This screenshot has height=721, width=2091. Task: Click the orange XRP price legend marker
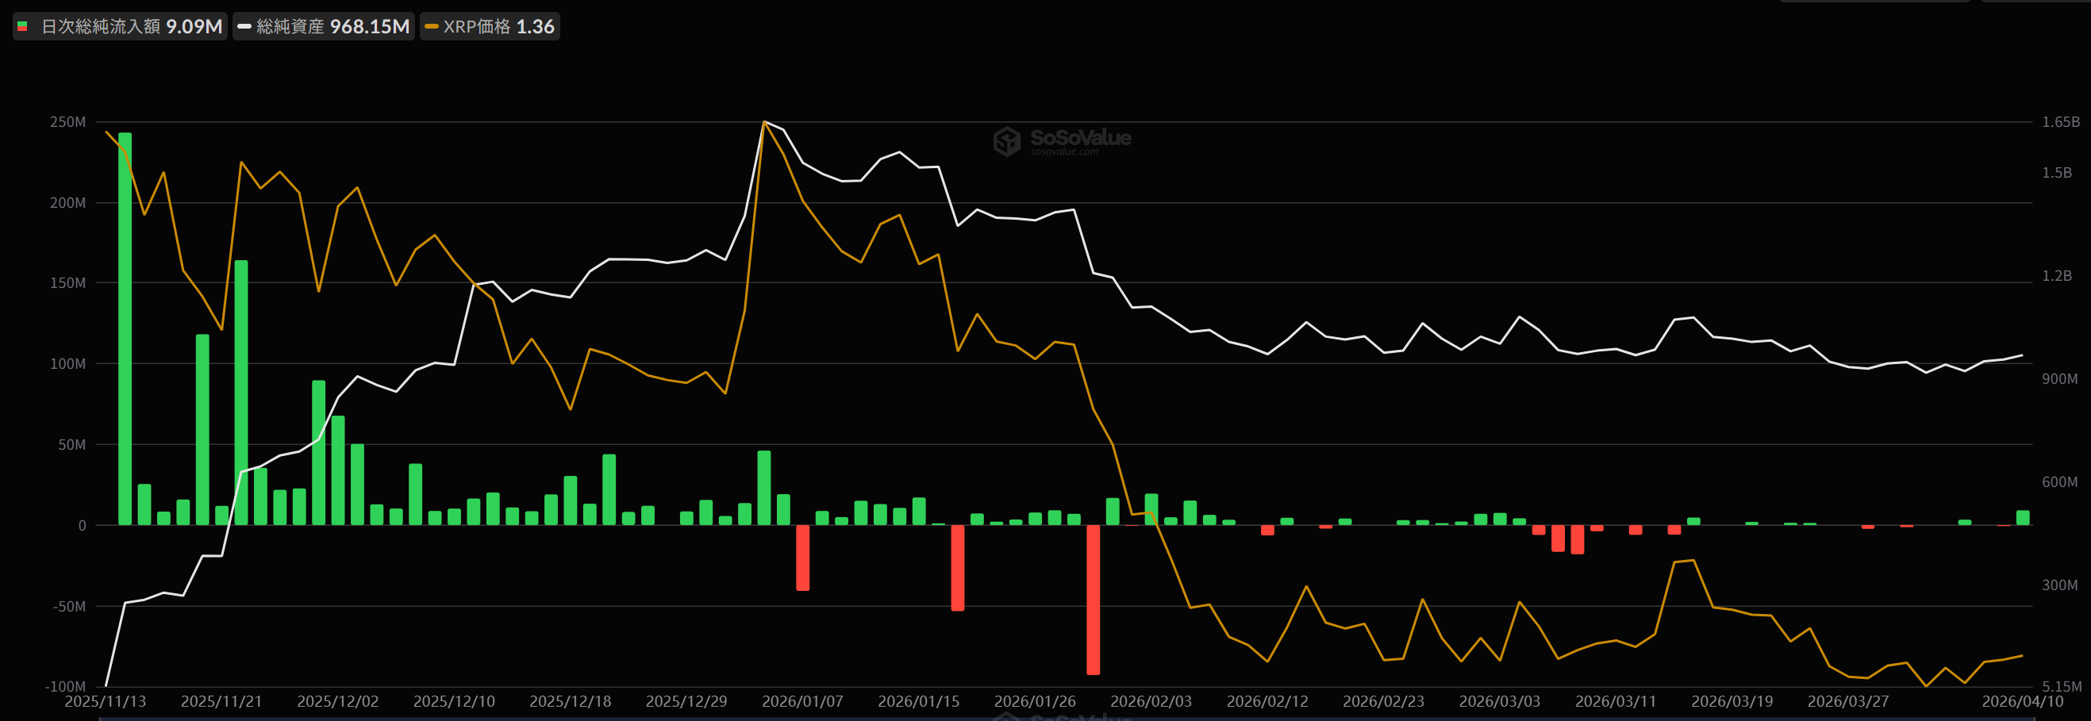click(x=431, y=27)
